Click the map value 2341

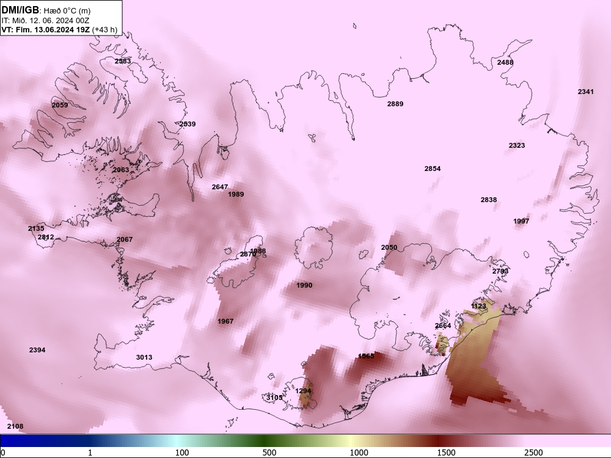(586, 92)
